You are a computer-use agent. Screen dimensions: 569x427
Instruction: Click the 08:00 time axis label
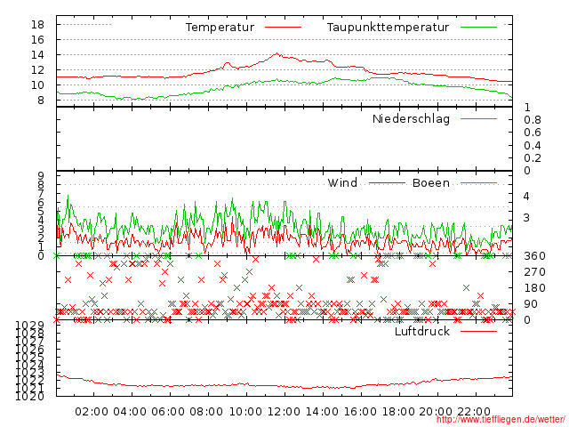tap(206, 412)
